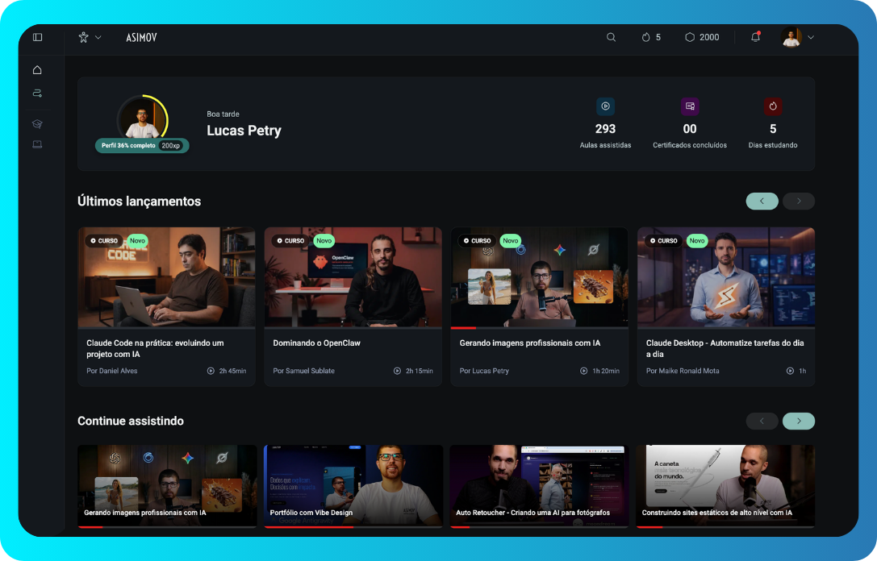The width and height of the screenshot is (877, 561).
Task: Open notifications via the bell icon
Action: (755, 37)
